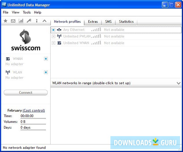
Task: Close the Unlimited Data Manager window
Action: pos(178,5)
